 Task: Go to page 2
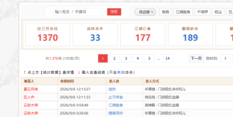(x=114, y=58)
